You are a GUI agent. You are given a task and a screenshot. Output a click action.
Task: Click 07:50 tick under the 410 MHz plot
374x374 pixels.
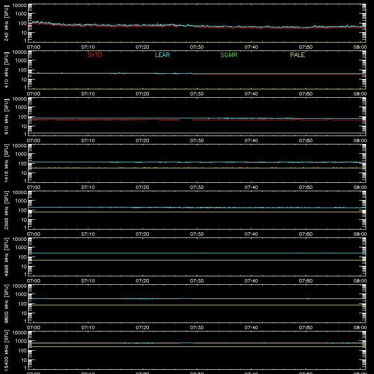306,94
